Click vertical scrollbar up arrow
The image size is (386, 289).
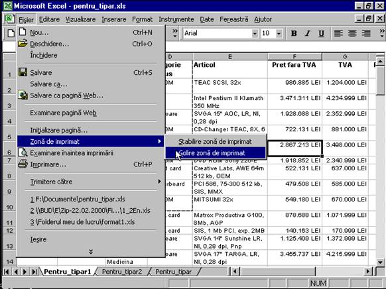pyautogui.click(x=380, y=61)
